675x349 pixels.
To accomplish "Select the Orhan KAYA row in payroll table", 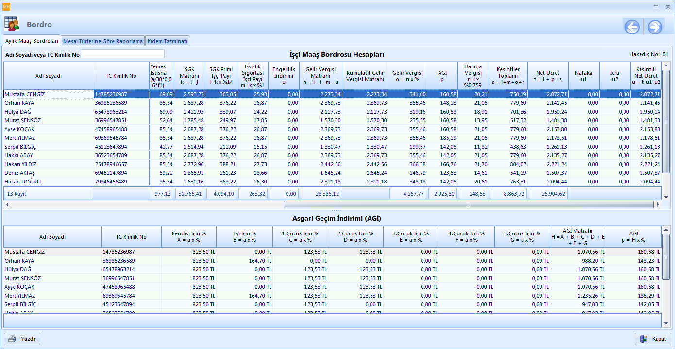I will coord(49,103).
